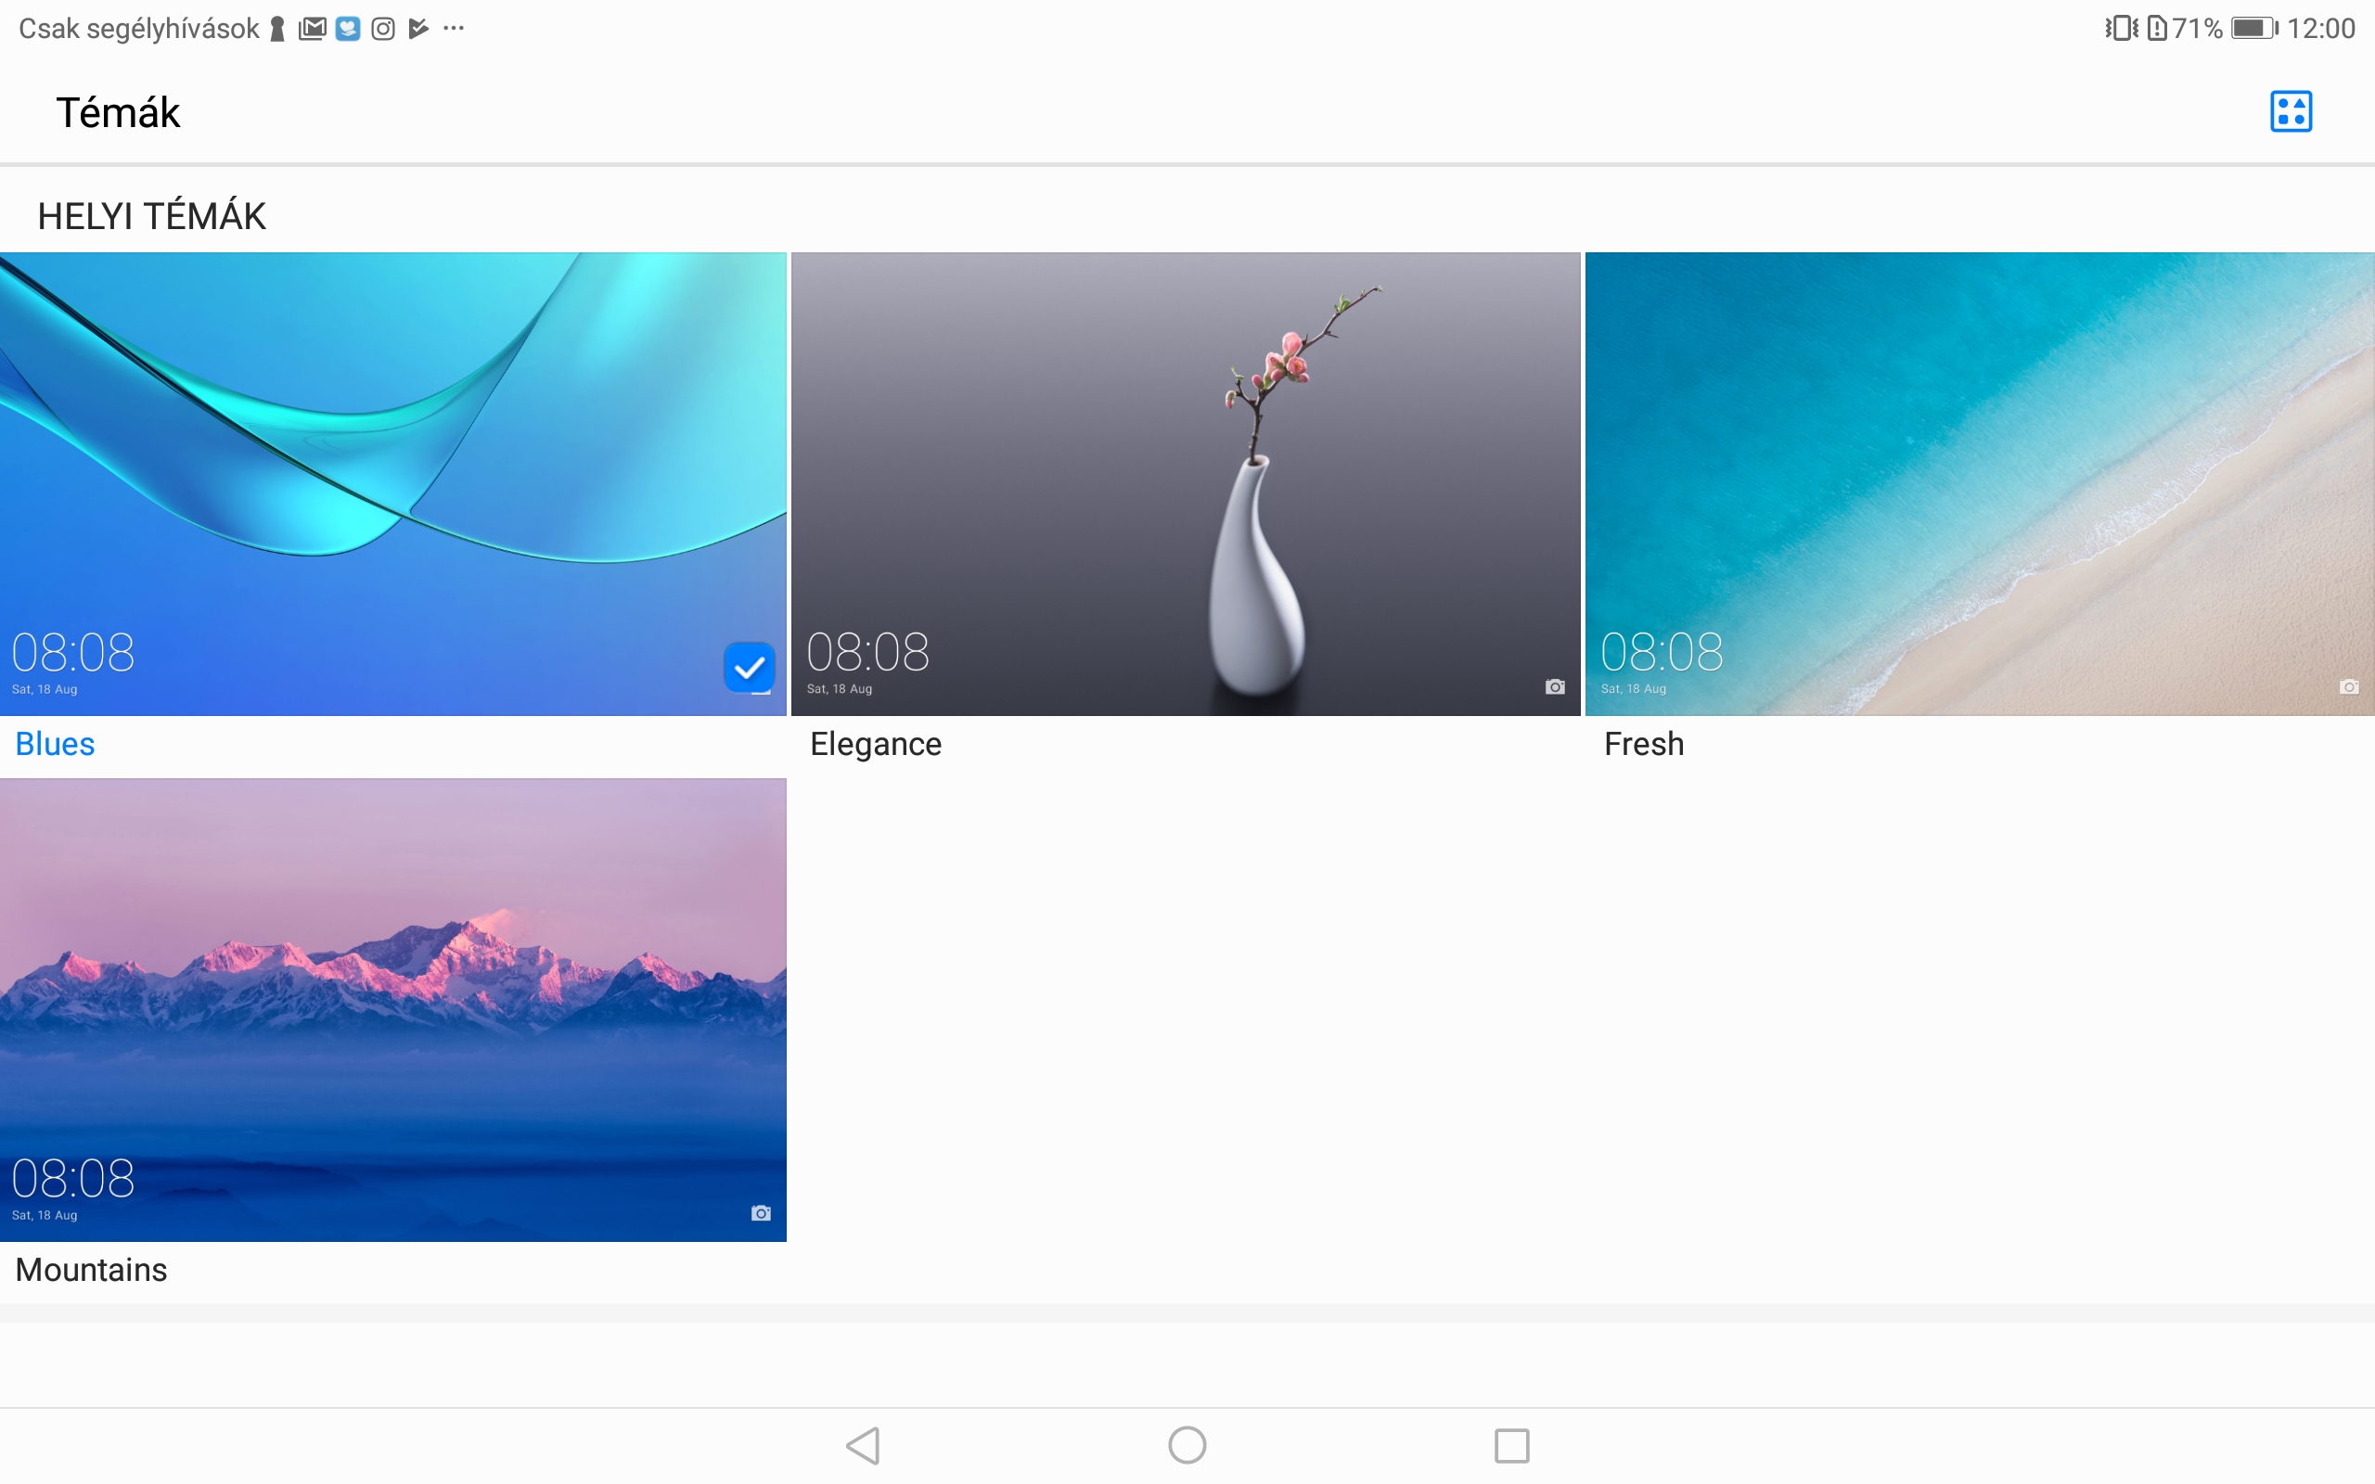The width and height of the screenshot is (2375, 1484).
Task: Tap the Instagram notification icon
Action: (x=383, y=30)
